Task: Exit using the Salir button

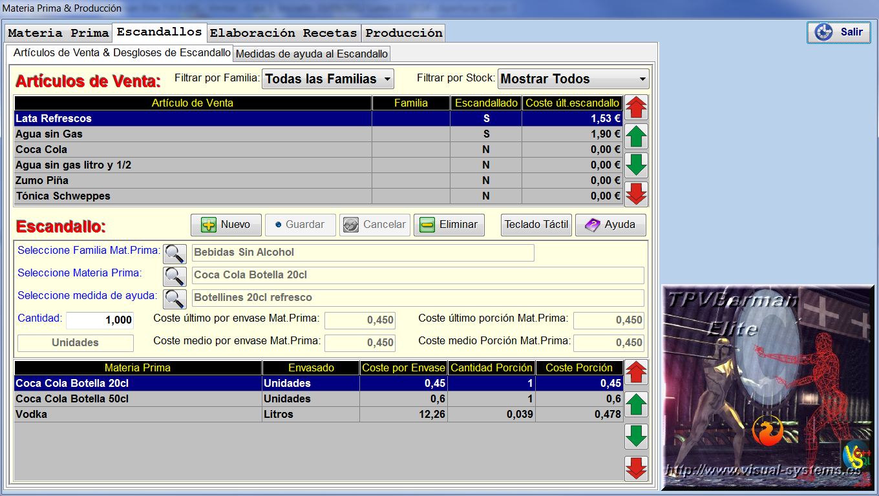Action: (839, 32)
